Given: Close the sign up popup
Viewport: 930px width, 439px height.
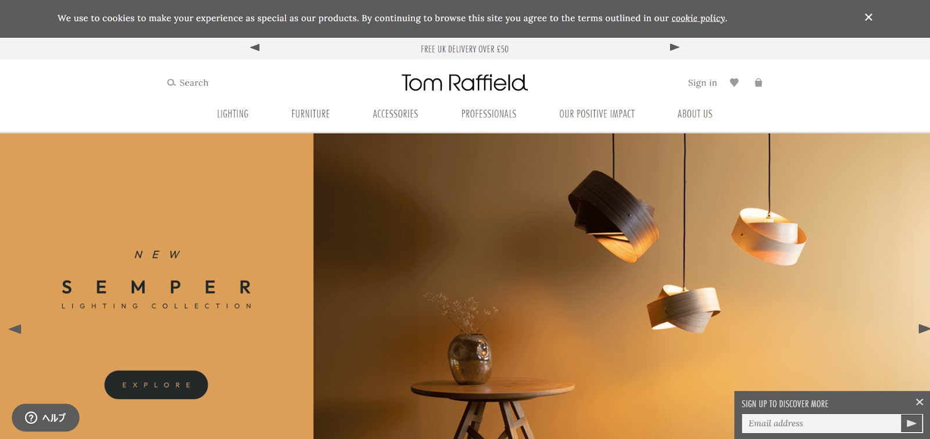Looking at the screenshot, I should [x=920, y=402].
